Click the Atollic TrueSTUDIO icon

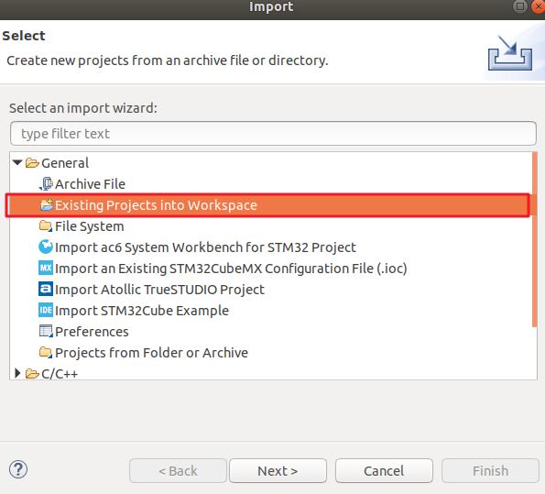pyautogui.click(x=46, y=290)
